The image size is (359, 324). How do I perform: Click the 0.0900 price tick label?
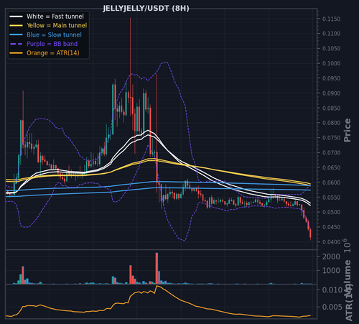click(x=331, y=93)
